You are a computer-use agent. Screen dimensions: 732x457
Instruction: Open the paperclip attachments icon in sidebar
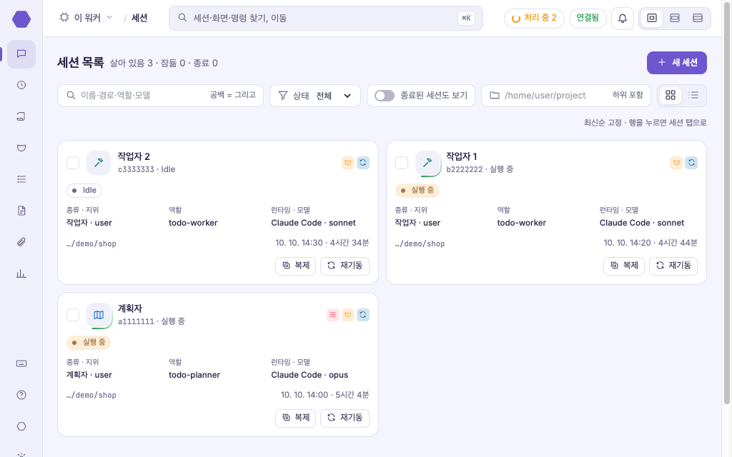21,242
